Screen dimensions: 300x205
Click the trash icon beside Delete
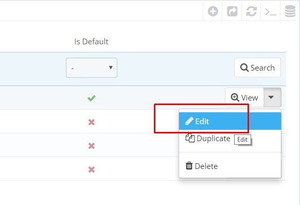point(189,166)
